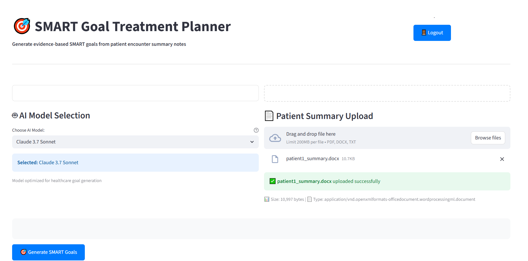Click the patient1_summary.docx file name
The width and height of the screenshot is (528, 261).
click(312, 159)
